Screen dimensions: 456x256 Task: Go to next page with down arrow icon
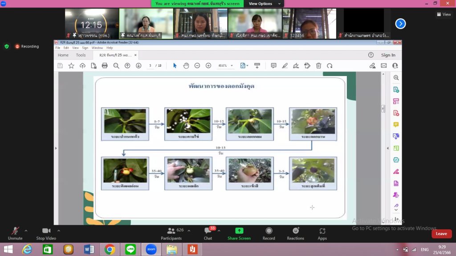(138, 66)
